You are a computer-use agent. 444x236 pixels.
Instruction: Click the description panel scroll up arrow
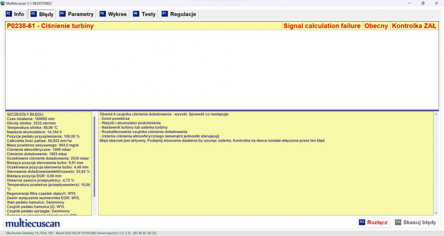[x=436, y=114]
